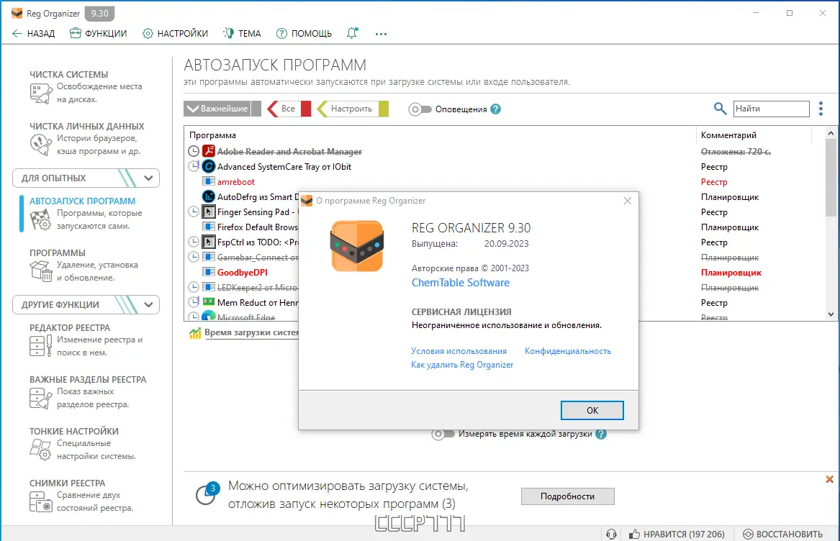Open Условия использования link
Image resolution: width=840 pixels, height=541 pixels.
[x=459, y=351]
